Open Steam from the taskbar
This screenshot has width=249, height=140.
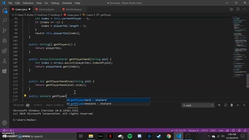click(x=159, y=136)
